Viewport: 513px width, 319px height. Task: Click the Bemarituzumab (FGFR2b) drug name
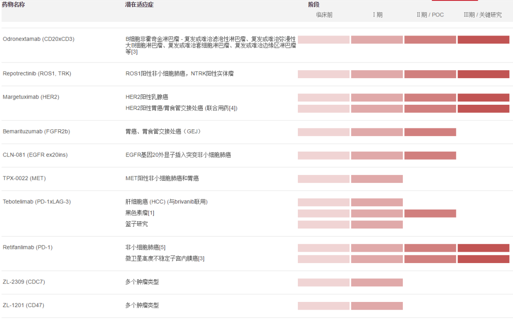click(x=36, y=132)
